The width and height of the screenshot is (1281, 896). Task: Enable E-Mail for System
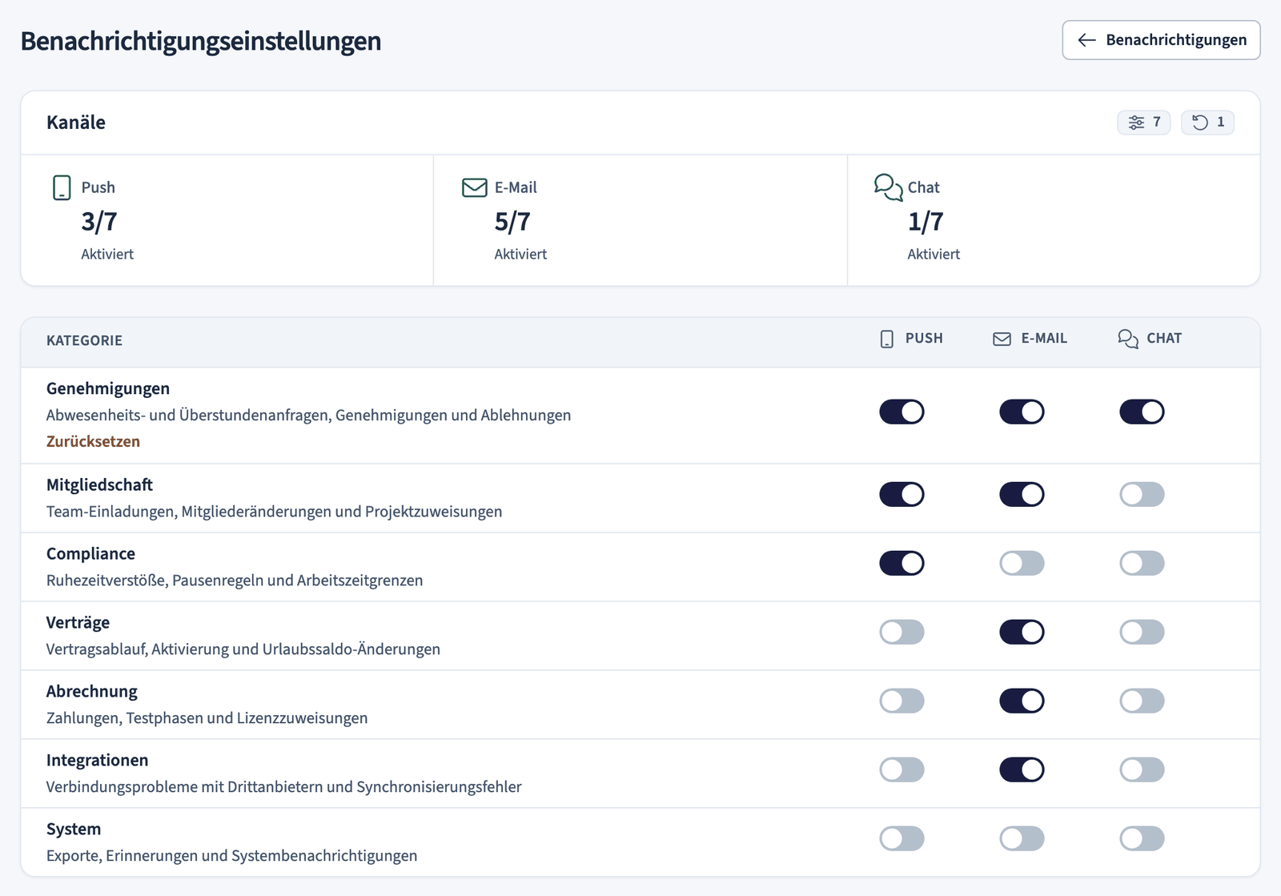(x=1022, y=838)
